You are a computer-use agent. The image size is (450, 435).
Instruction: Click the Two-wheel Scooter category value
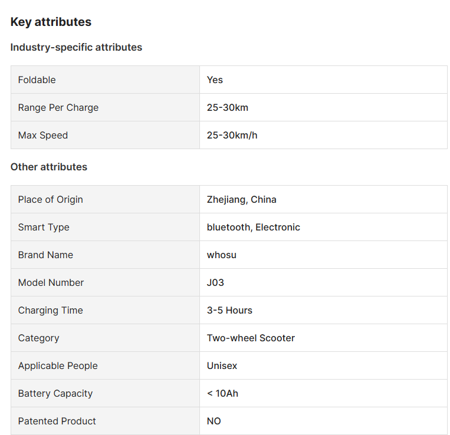(x=251, y=338)
